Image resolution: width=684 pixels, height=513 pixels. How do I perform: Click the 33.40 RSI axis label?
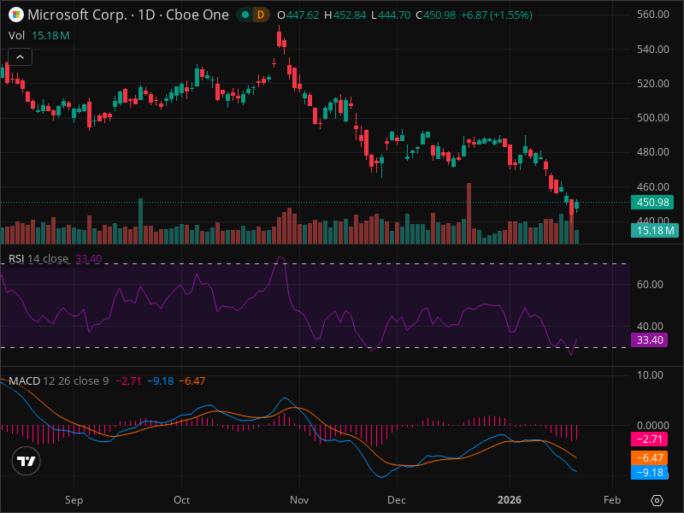[650, 339]
